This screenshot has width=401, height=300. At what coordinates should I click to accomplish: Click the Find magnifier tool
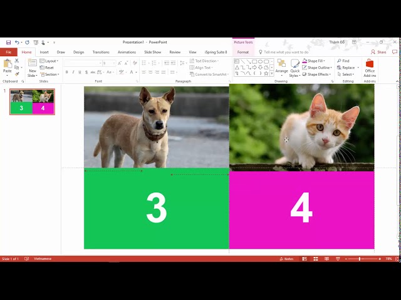(x=343, y=61)
